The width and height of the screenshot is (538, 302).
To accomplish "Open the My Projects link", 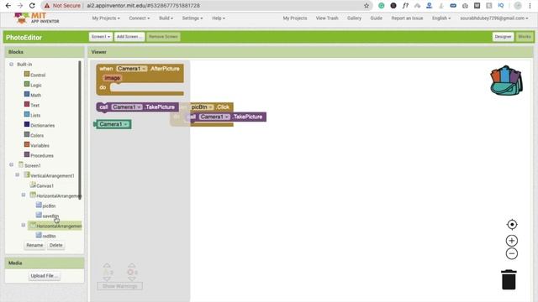I will [295, 18].
